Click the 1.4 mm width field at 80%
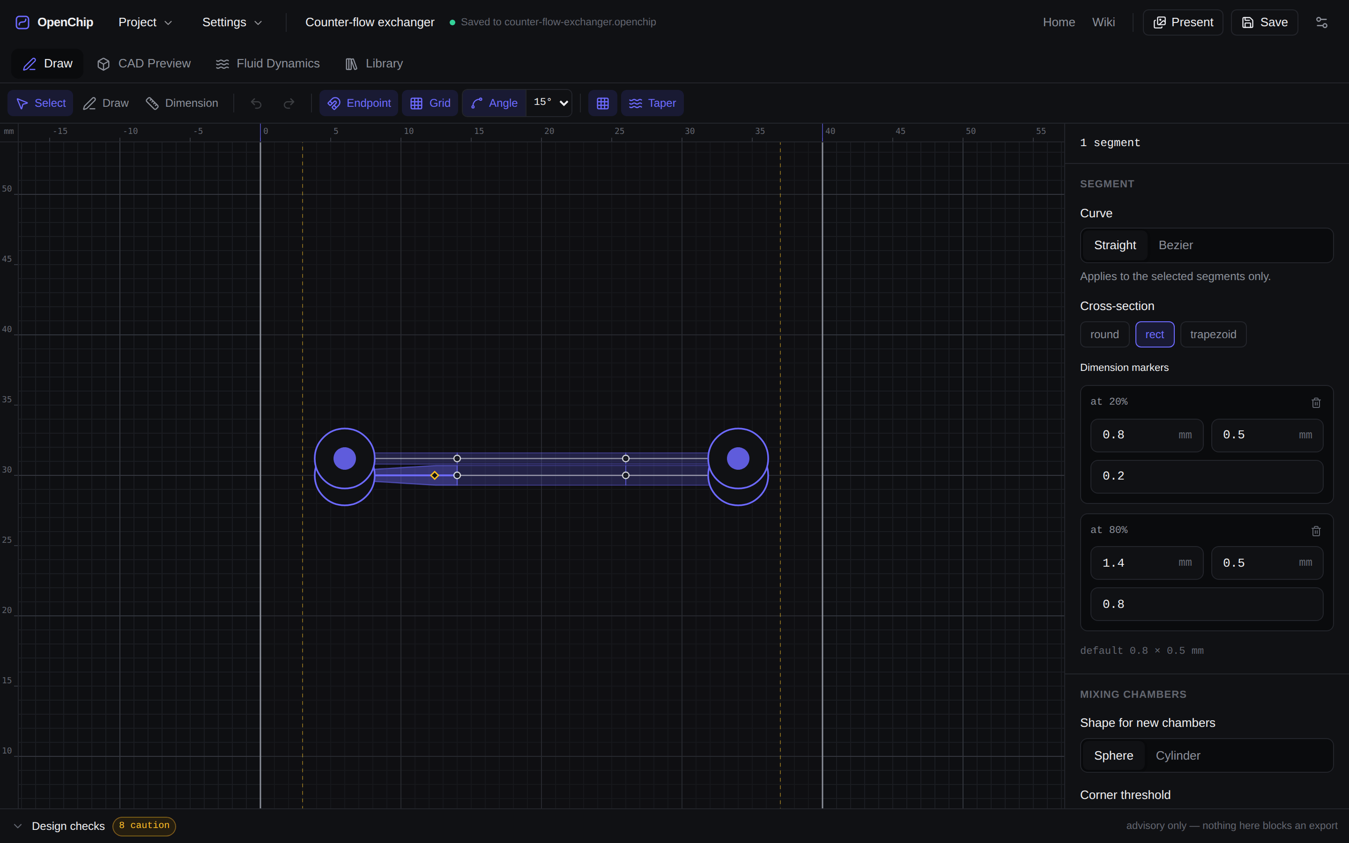1349x843 pixels. tap(1147, 563)
